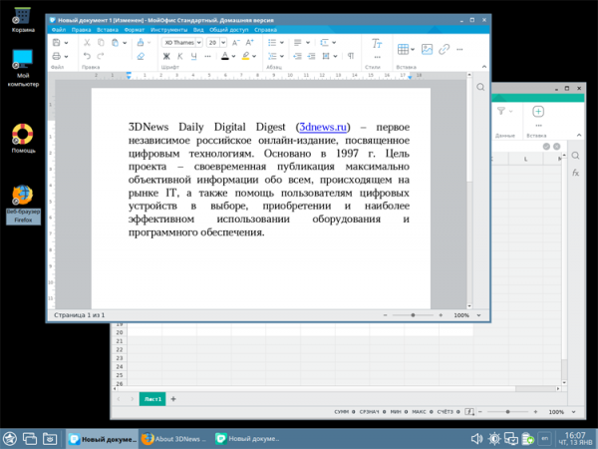Open the Общий доступ menu
Image resolution: width=598 pixels, height=449 pixels.
click(x=229, y=30)
